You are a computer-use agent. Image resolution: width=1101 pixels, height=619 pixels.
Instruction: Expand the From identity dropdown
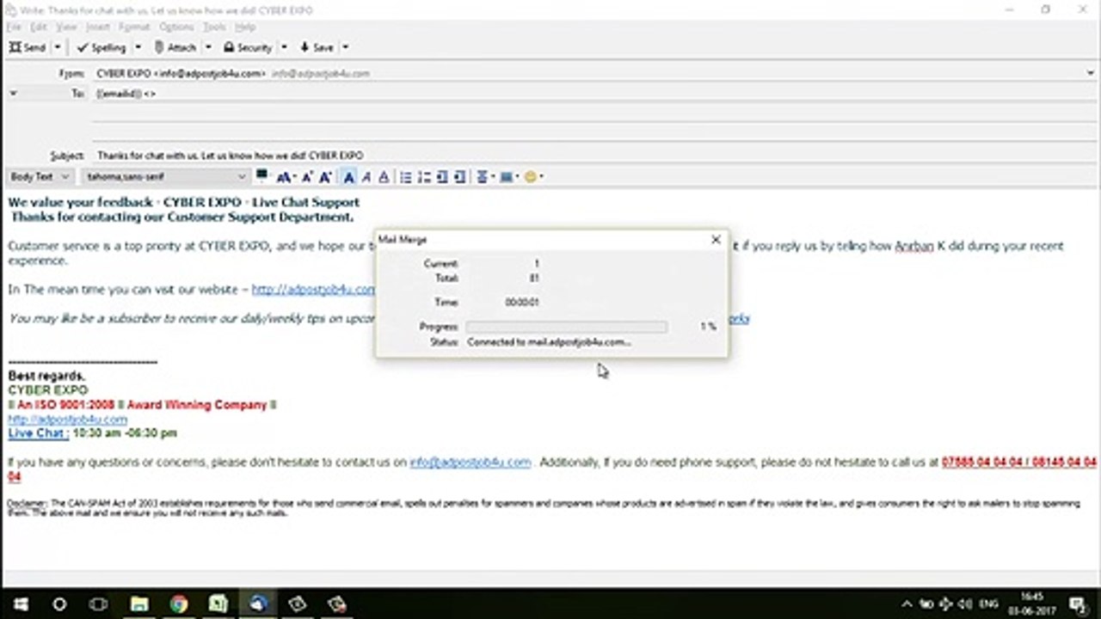1091,73
